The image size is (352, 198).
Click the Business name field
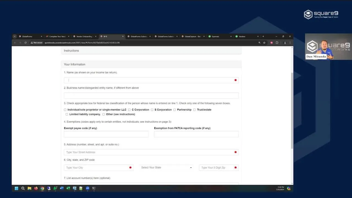point(151,95)
